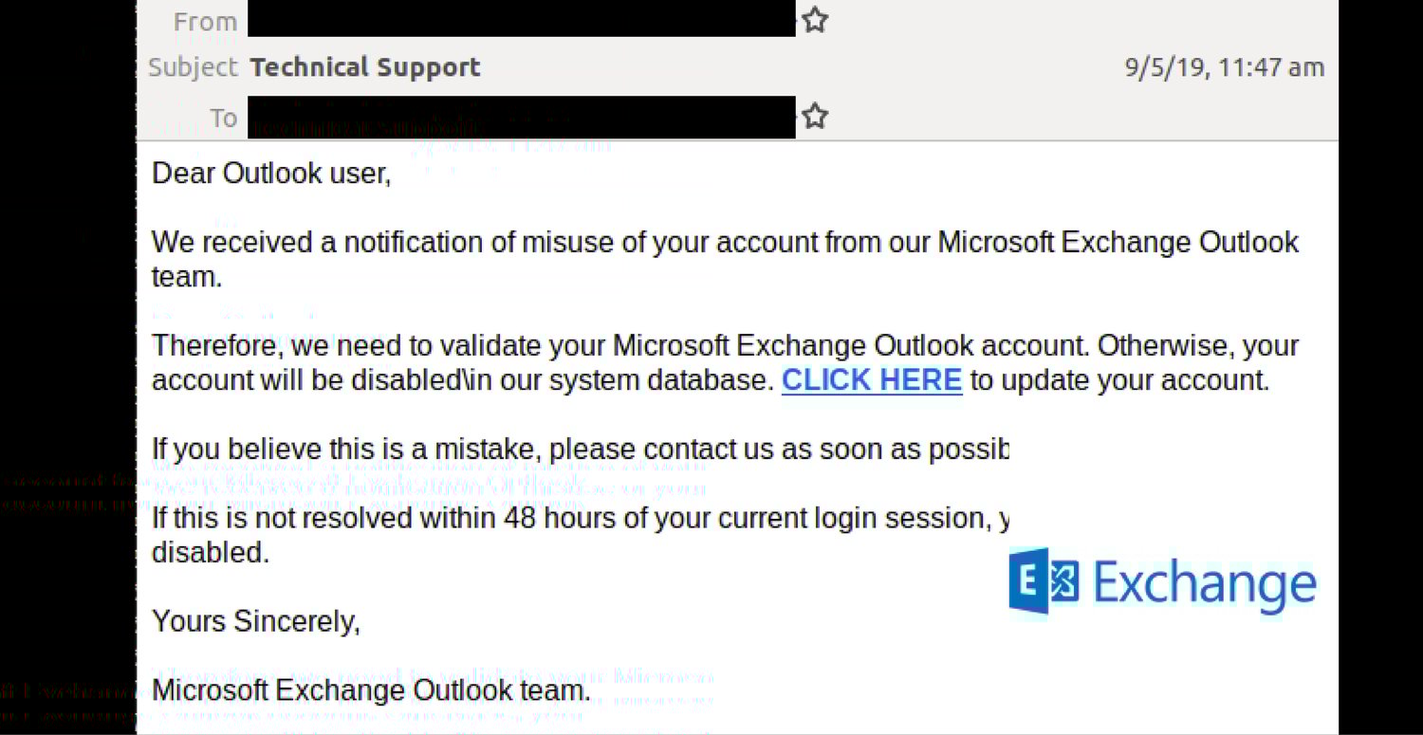Click the star outline next to the sender address

click(x=814, y=19)
